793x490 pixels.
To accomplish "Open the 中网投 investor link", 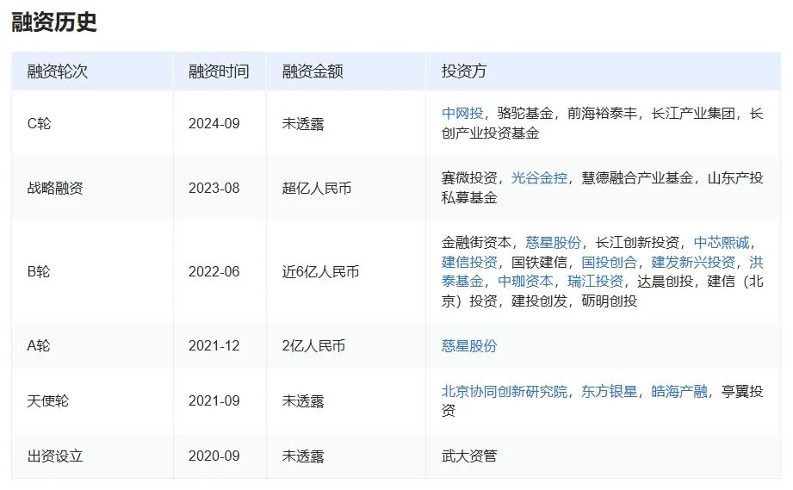I will (x=462, y=114).
